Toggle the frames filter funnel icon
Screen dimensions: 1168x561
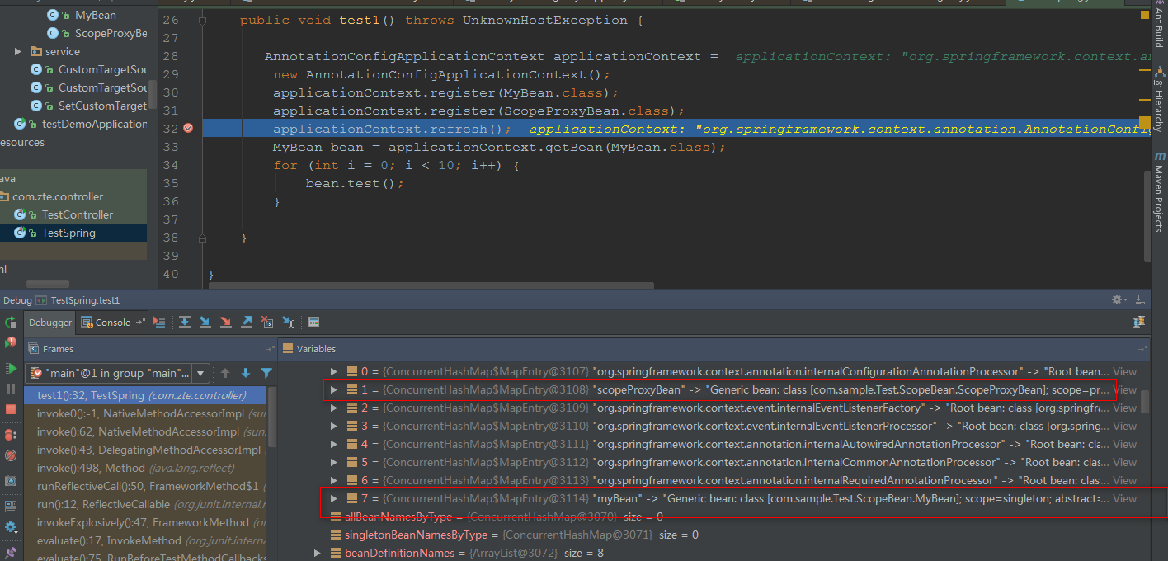pyautogui.click(x=266, y=373)
